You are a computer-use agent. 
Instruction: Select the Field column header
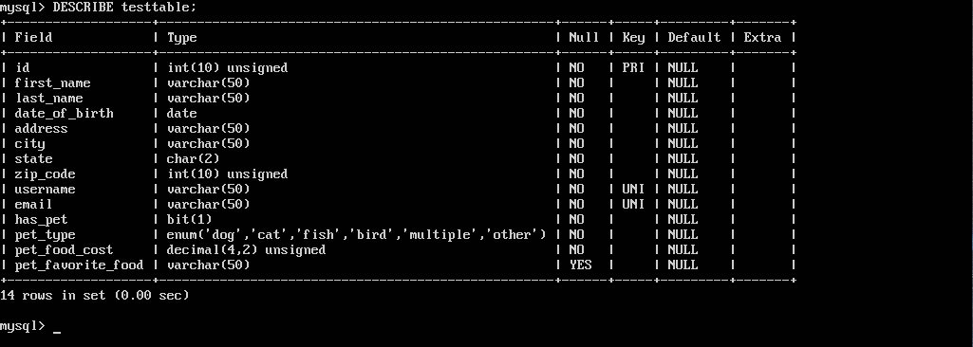pyautogui.click(x=33, y=37)
